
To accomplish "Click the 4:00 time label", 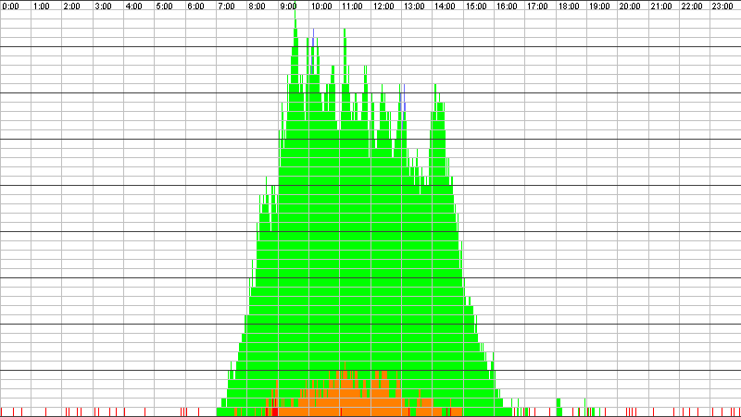I will [x=133, y=6].
